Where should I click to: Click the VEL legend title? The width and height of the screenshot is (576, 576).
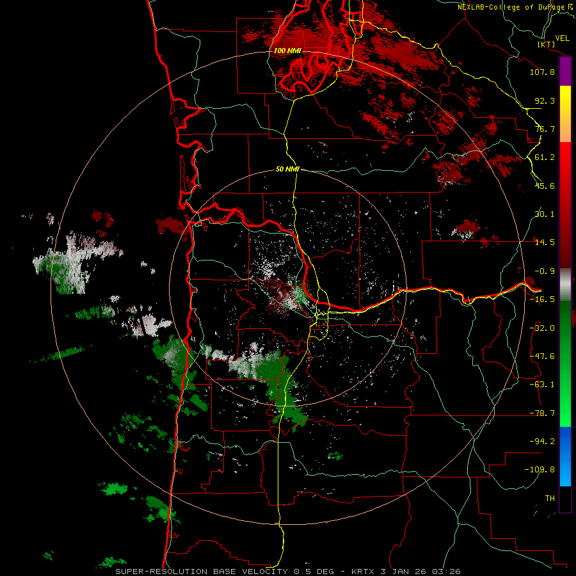[562, 38]
